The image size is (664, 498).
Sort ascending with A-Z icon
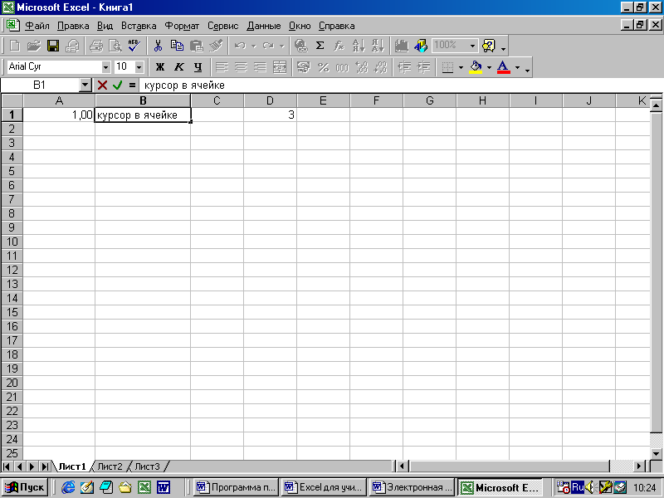tap(359, 46)
